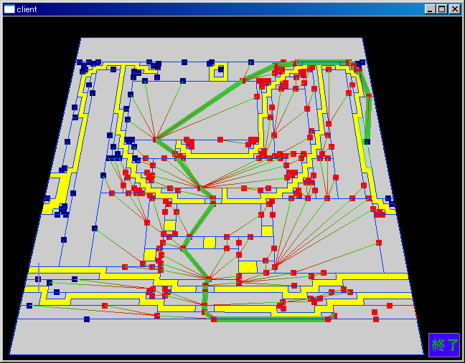Maximize the client window
Image resolution: width=465 pixels, height=363 pixels.
click(442, 9)
